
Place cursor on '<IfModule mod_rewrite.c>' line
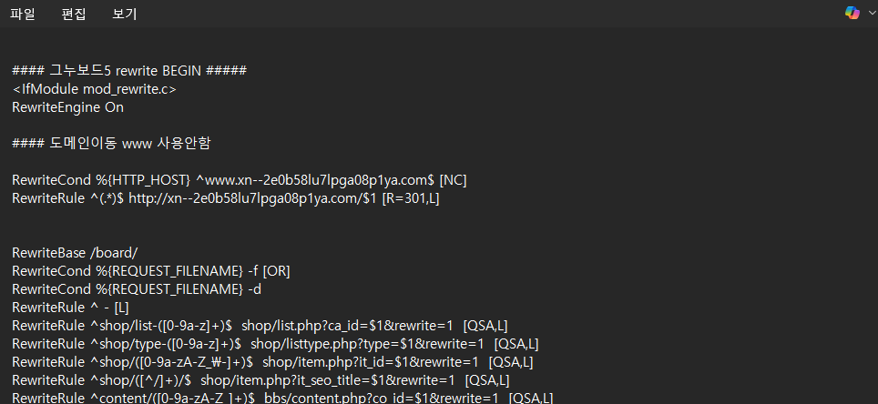tap(94, 89)
